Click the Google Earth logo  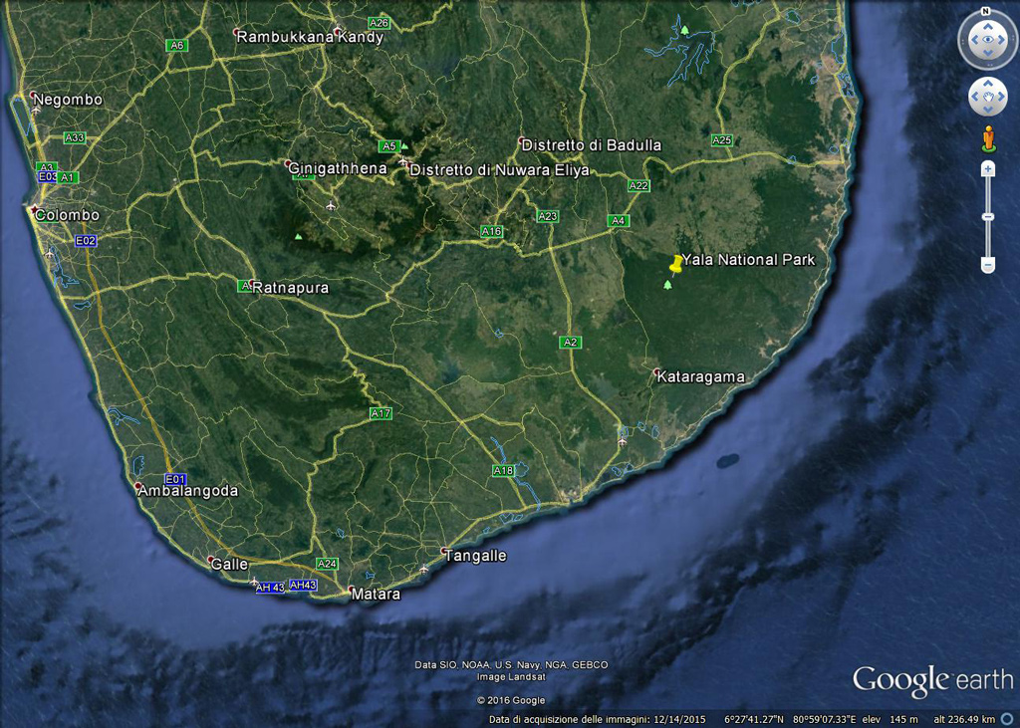tap(931, 680)
